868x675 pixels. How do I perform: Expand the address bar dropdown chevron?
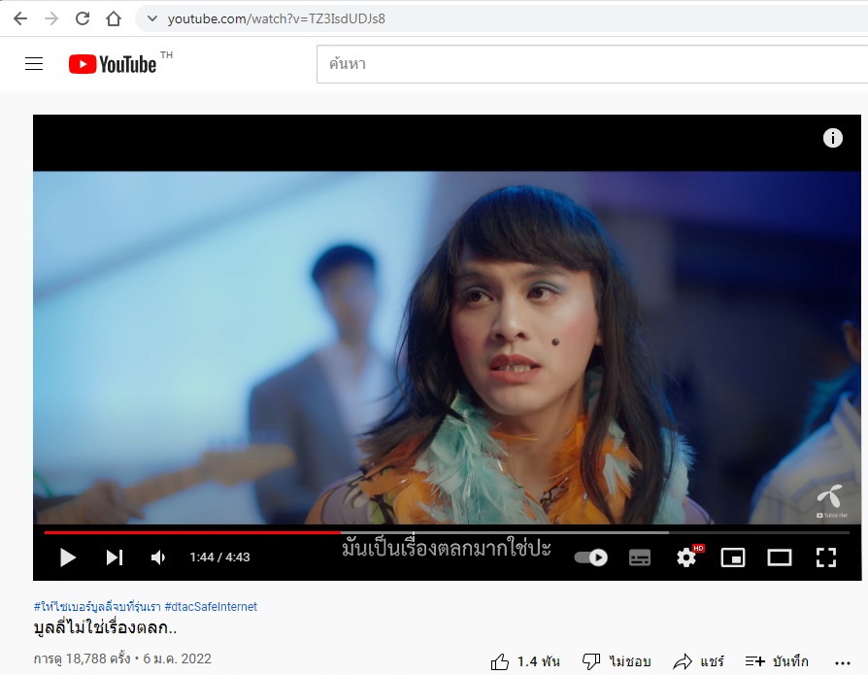click(x=152, y=18)
